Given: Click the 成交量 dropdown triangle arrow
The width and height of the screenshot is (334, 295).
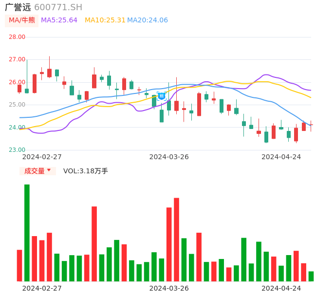Looking at the screenshot, I should click(x=49, y=170).
